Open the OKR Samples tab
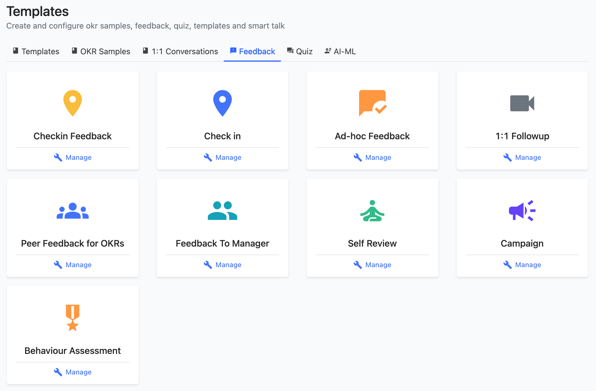The width and height of the screenshot is (596, 391). point(101,51)
